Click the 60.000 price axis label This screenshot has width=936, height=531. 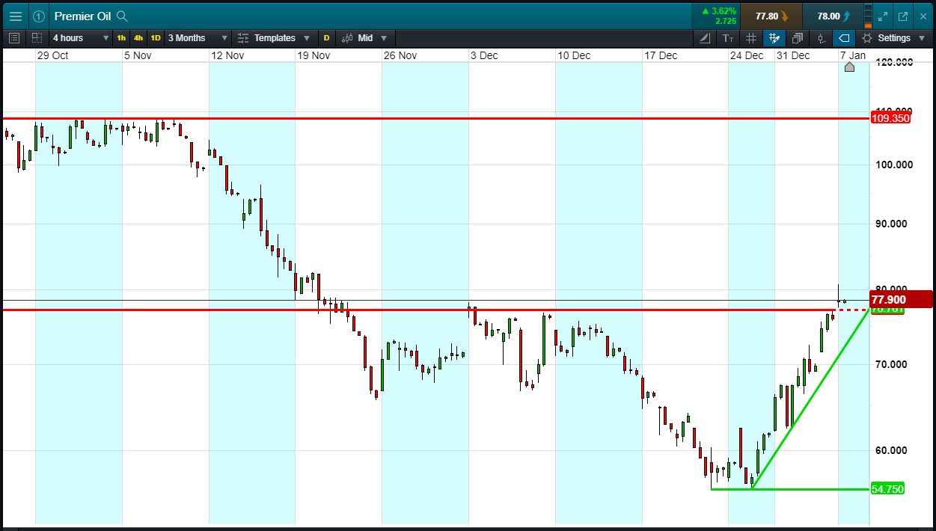pyautogui.click(x=890, y=450)
